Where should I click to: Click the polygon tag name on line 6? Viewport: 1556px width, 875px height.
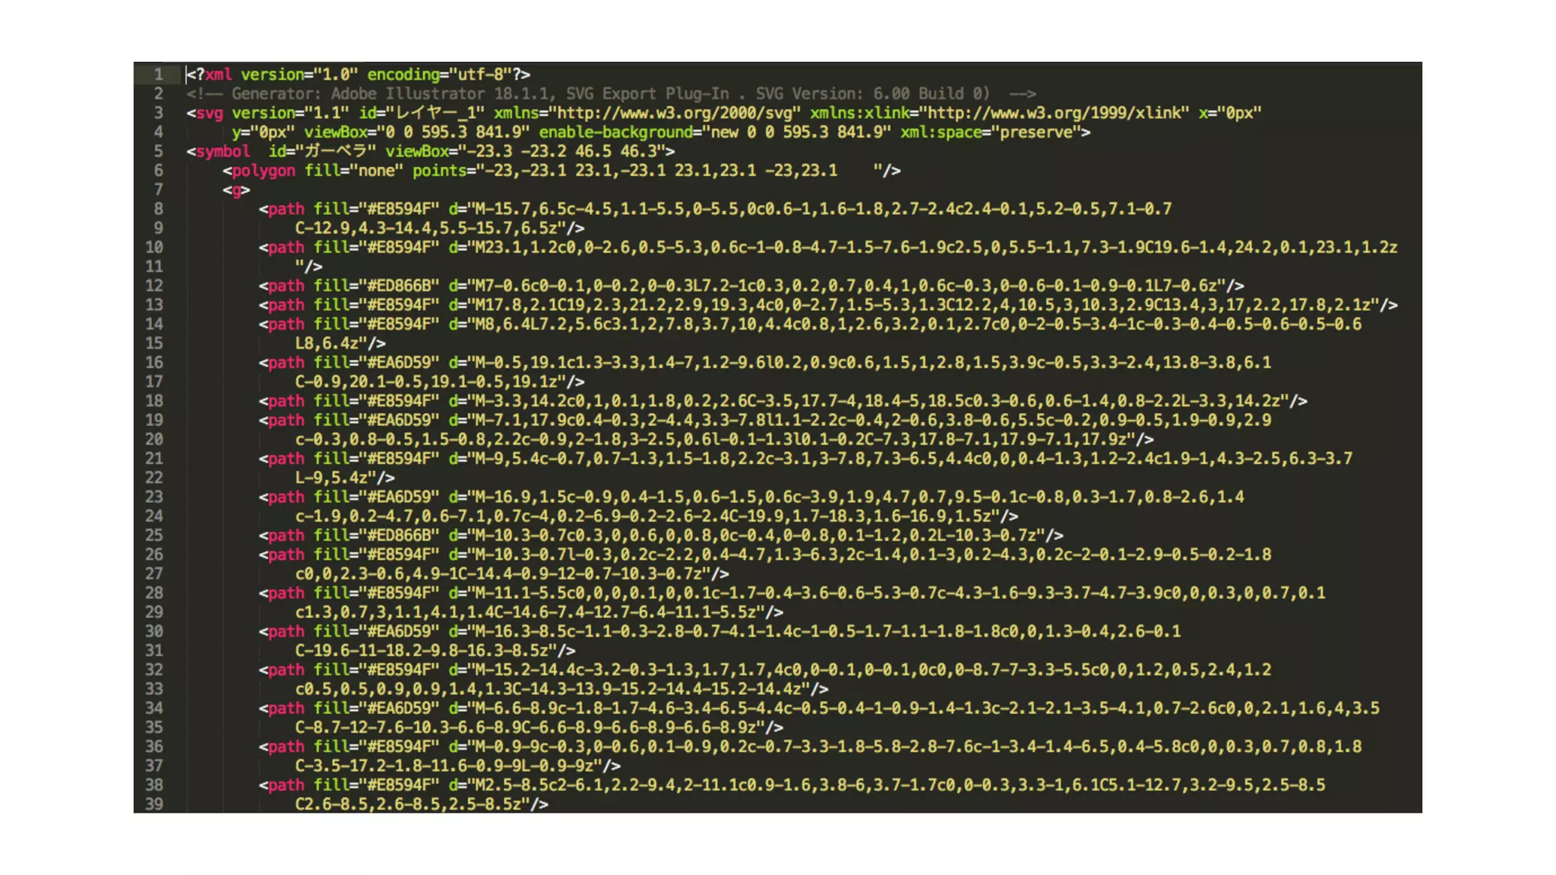pos(263,171)
